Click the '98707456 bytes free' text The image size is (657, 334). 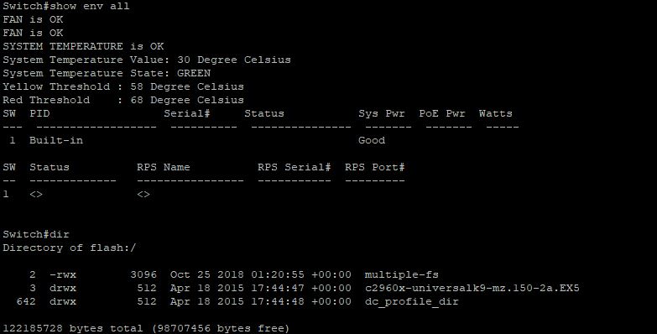[x=221, y=328]
